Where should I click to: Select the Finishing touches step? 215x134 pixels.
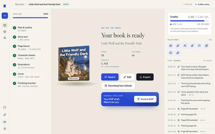tap(30, 84)
